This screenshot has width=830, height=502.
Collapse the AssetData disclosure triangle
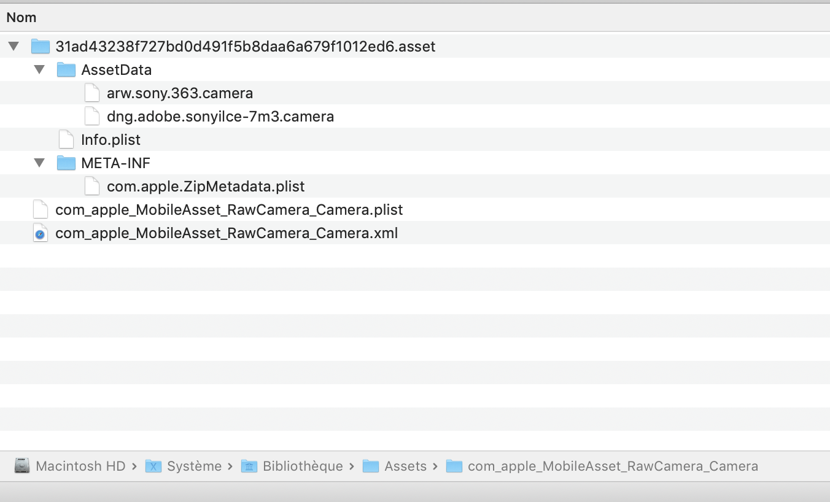point(40,70)
